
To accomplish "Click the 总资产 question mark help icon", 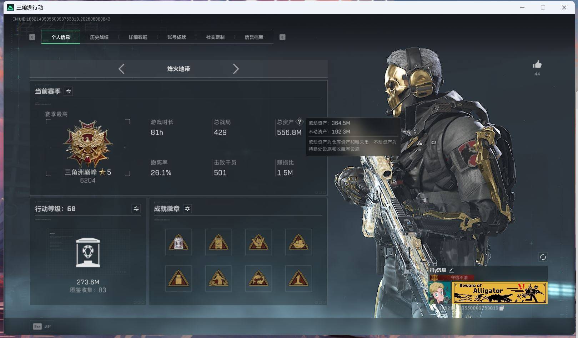I will click(300, 121).
